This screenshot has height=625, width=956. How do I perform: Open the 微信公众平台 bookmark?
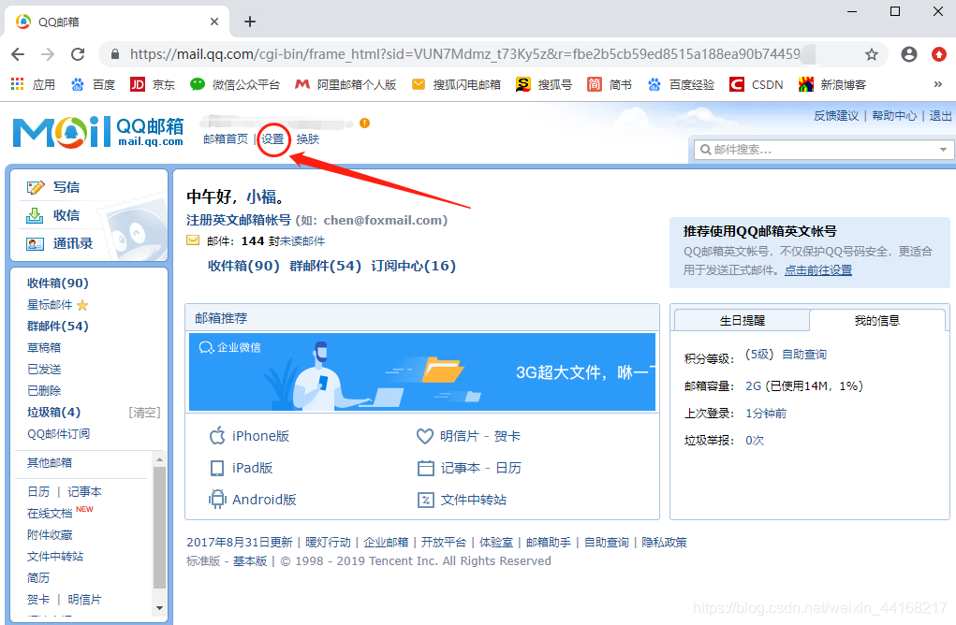tap(235, 84)
